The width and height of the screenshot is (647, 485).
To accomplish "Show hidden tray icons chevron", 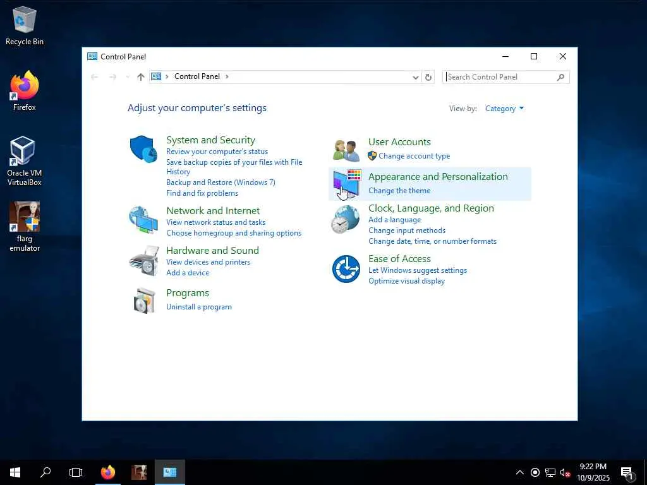I will point(520,472).
